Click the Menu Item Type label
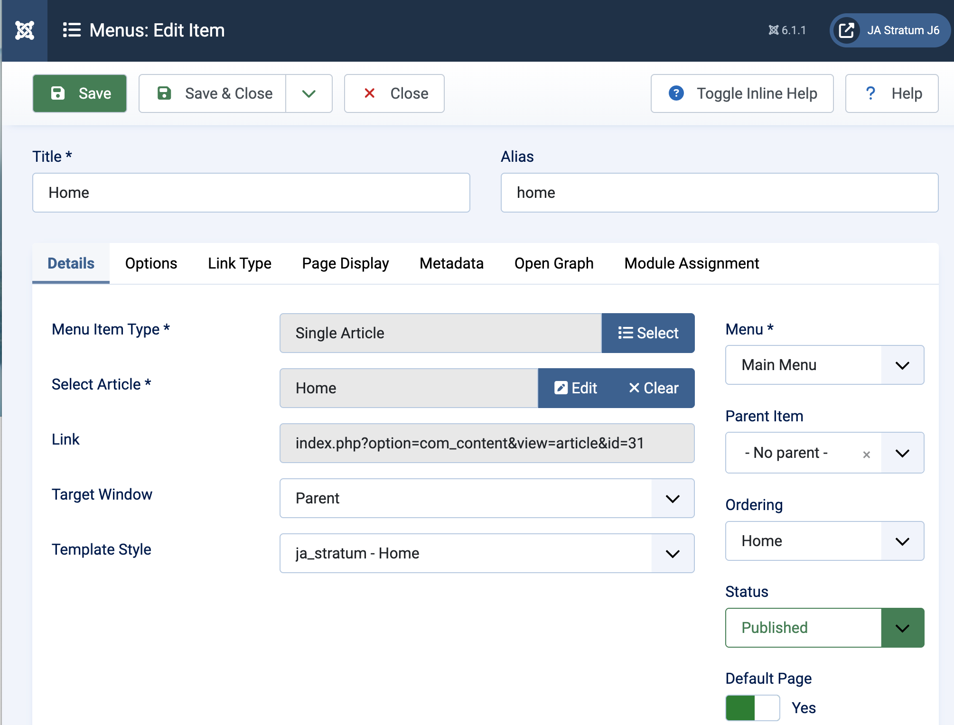Image resolution: width=954 pixels, height=725 pixels. pyautogui.click(x=111, y=329)
